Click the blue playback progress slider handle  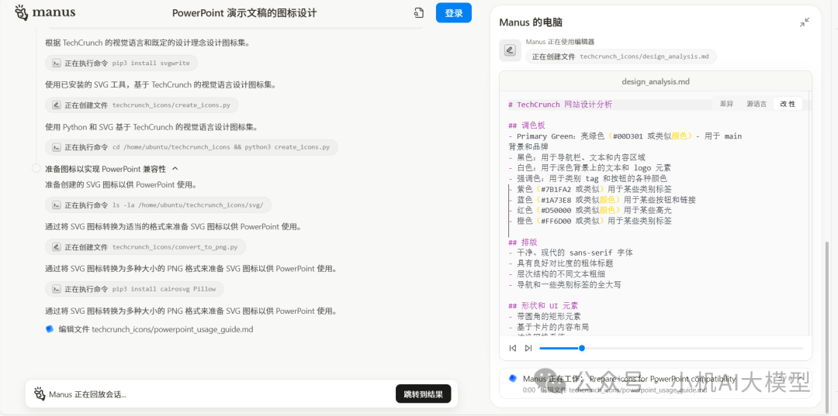click(581, 349)
